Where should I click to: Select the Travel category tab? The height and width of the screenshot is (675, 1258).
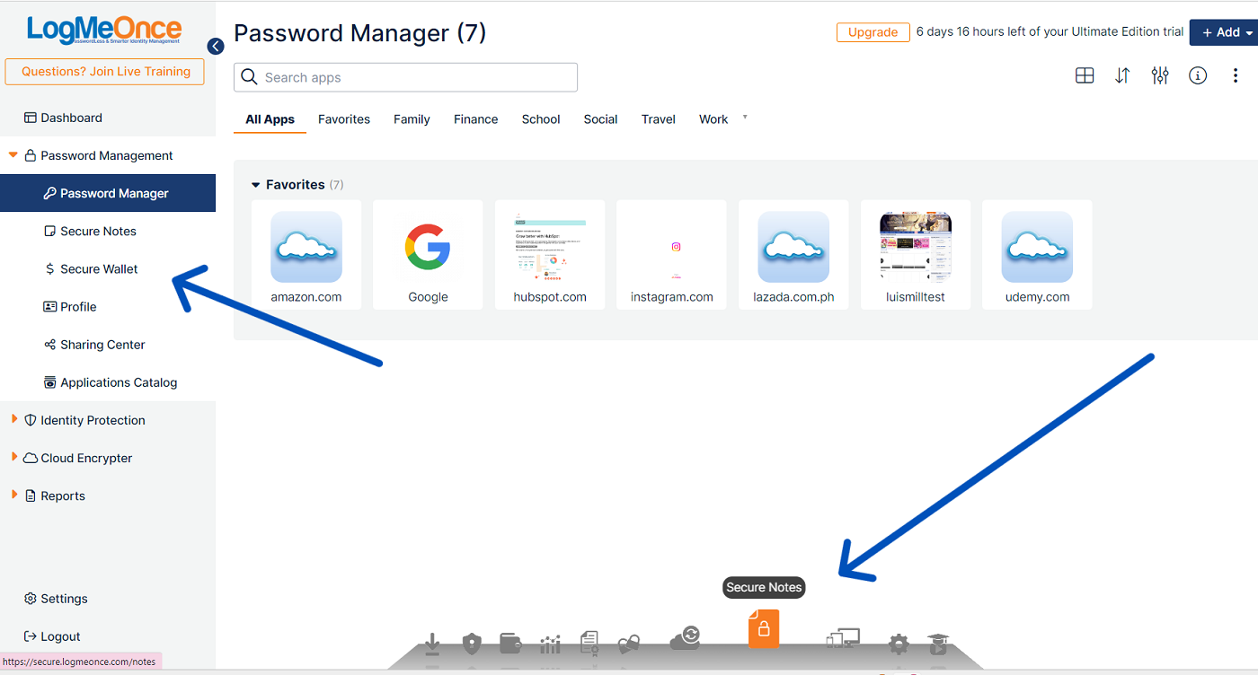[x=658, y=119]
